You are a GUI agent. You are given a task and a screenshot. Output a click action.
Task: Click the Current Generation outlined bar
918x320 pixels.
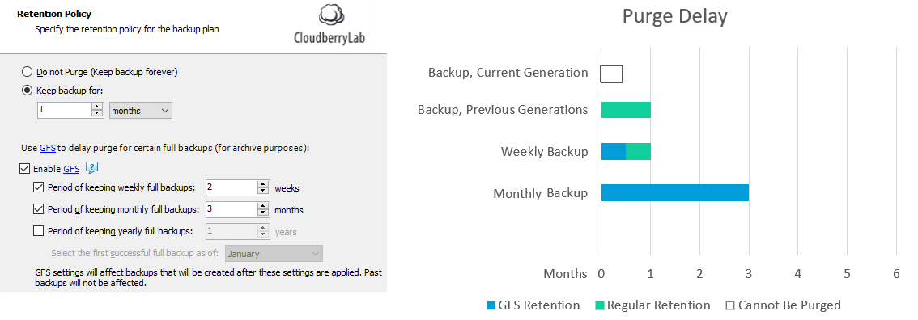pos(612,74)
